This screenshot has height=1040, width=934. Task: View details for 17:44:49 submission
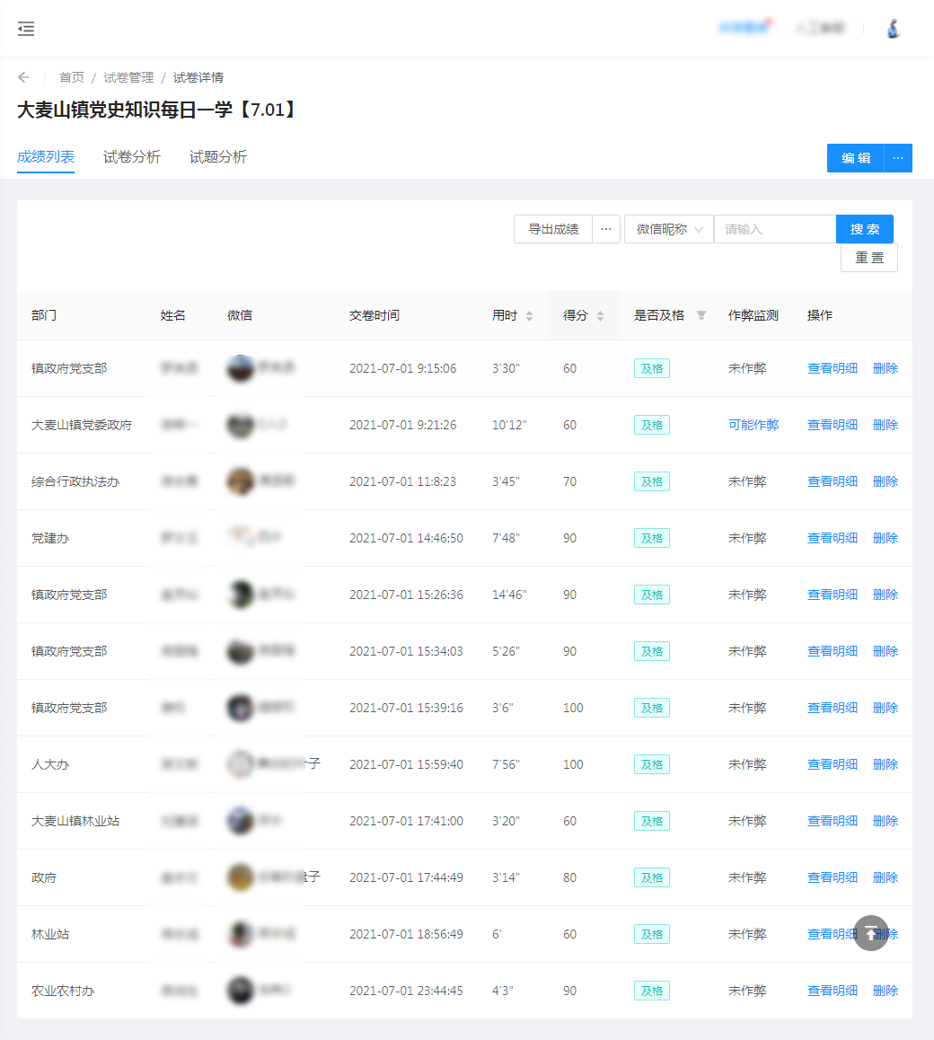tap(833, 877)
